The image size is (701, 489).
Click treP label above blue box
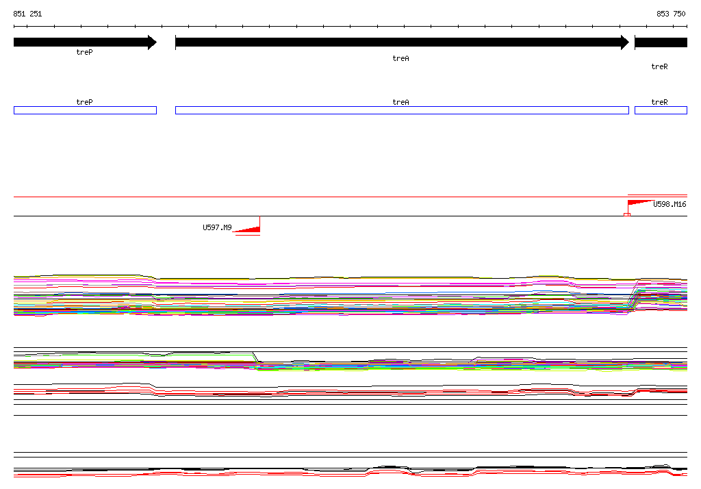84,102
